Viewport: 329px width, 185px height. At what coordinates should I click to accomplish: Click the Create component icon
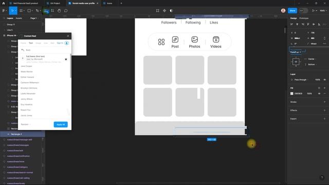pyautogui.click(x=164, y=10)
